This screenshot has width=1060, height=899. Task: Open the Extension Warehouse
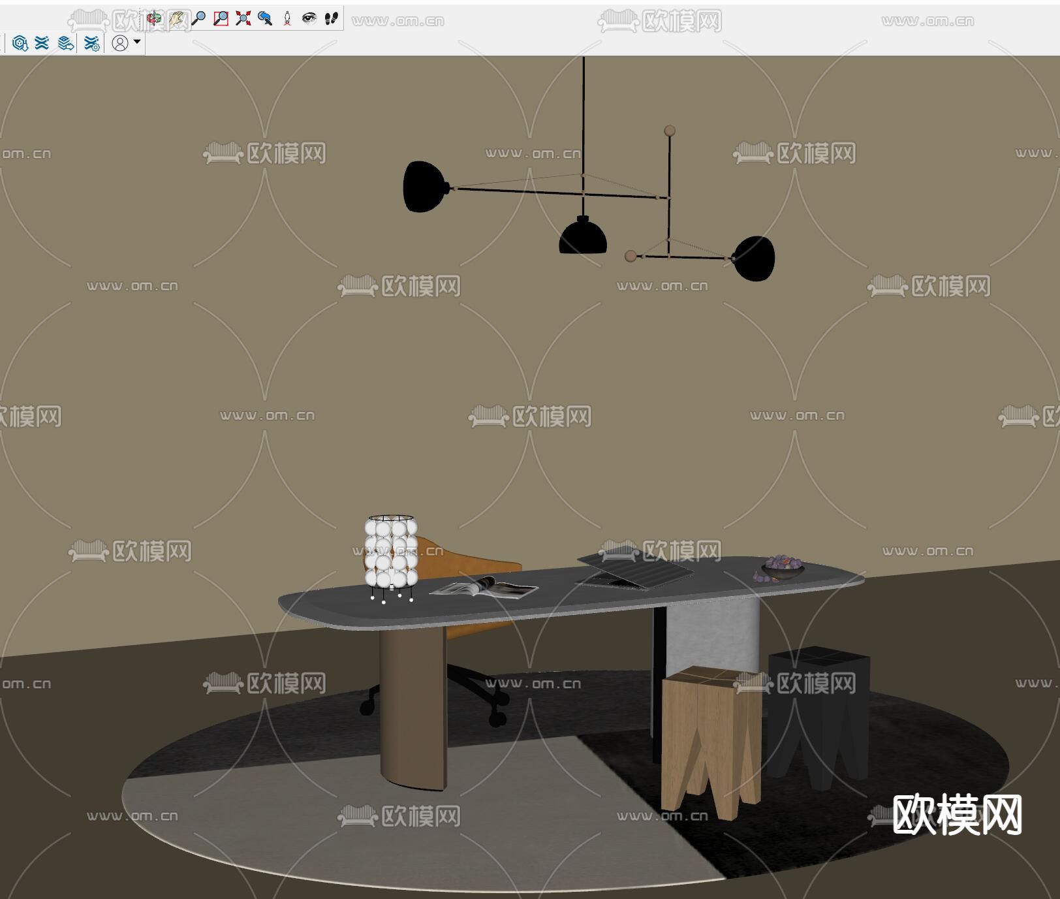tap(42, 43)
